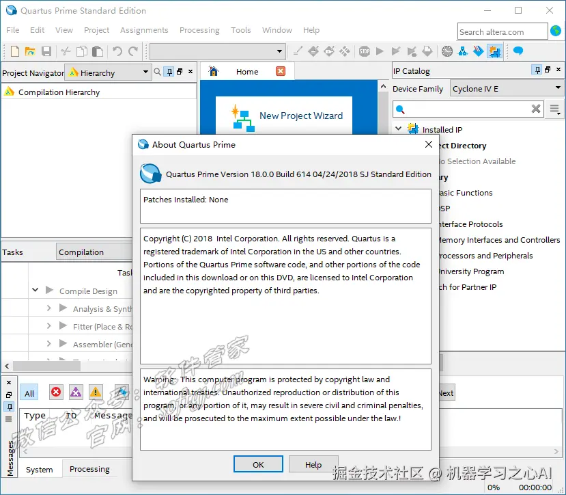Close the About Quartus Prime dialog
Image resolution: width=566 pixels, height=495 pixels.
click(x=429, y=144)
